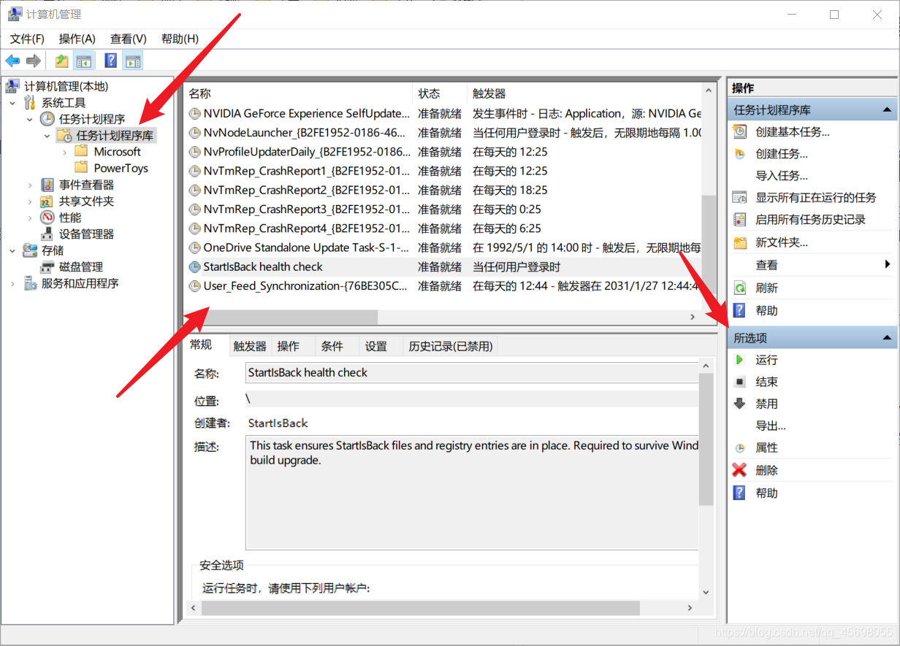Collapse the 存储 tree node
The height and width of the screenshot is (646, 900).
(12, 250)
